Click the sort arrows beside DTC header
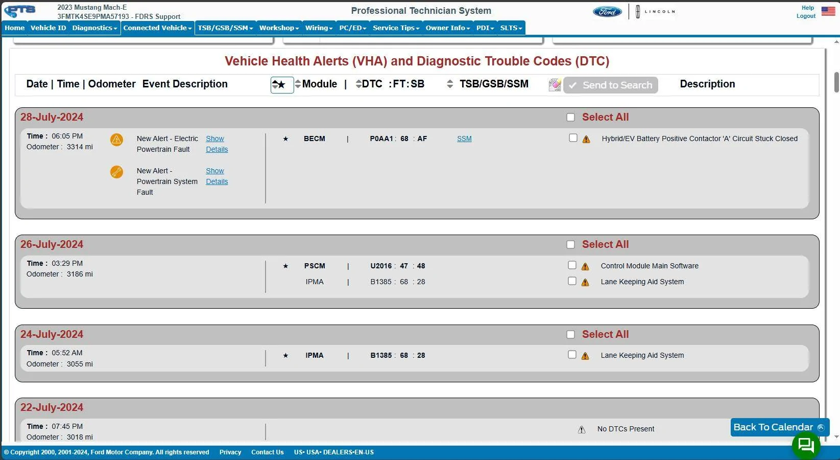 [x=358, y=84]
